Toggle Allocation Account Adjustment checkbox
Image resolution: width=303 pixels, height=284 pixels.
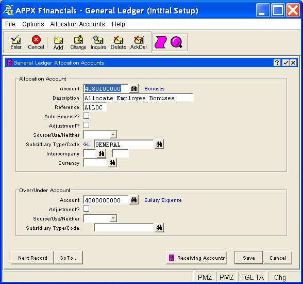(x=86, y=125)
